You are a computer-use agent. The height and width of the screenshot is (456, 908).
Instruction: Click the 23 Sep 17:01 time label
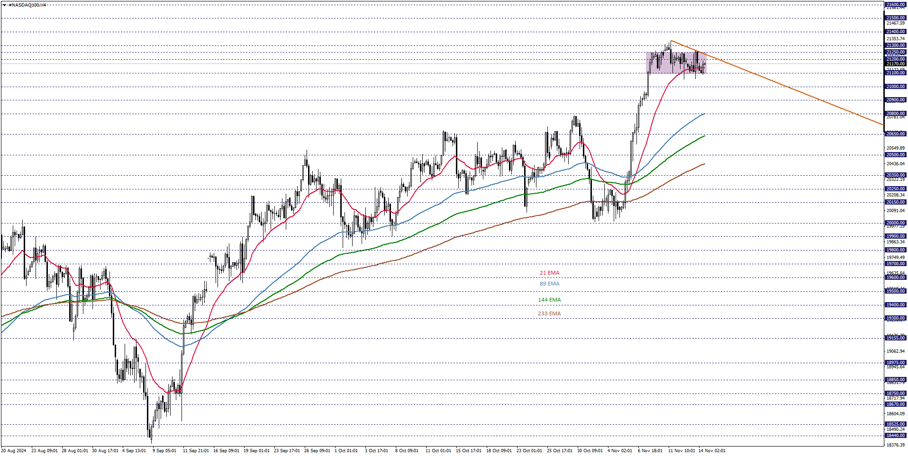coord(287,451)
